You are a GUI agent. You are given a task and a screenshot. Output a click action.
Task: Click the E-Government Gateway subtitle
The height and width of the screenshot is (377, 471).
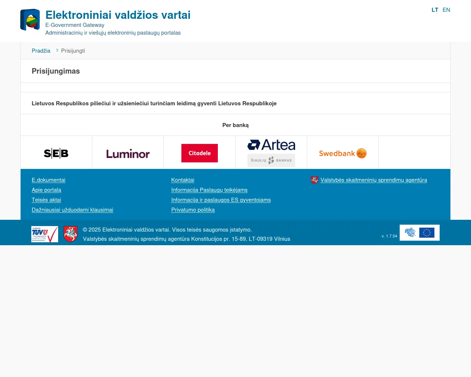pyautogui.click(x=75, y=25)
